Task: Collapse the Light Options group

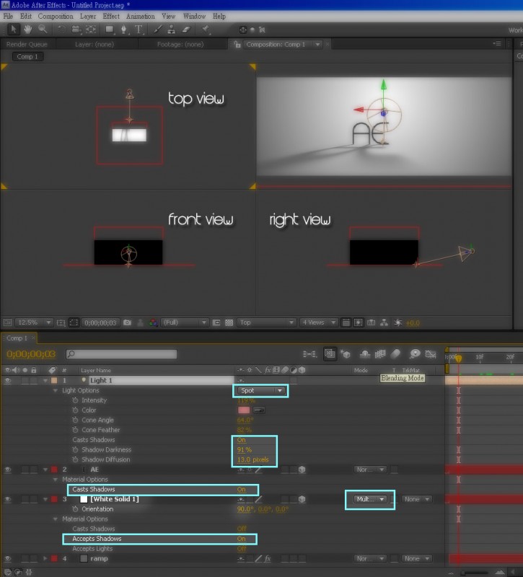Action: pyautogui.click(x=56, y=390)
